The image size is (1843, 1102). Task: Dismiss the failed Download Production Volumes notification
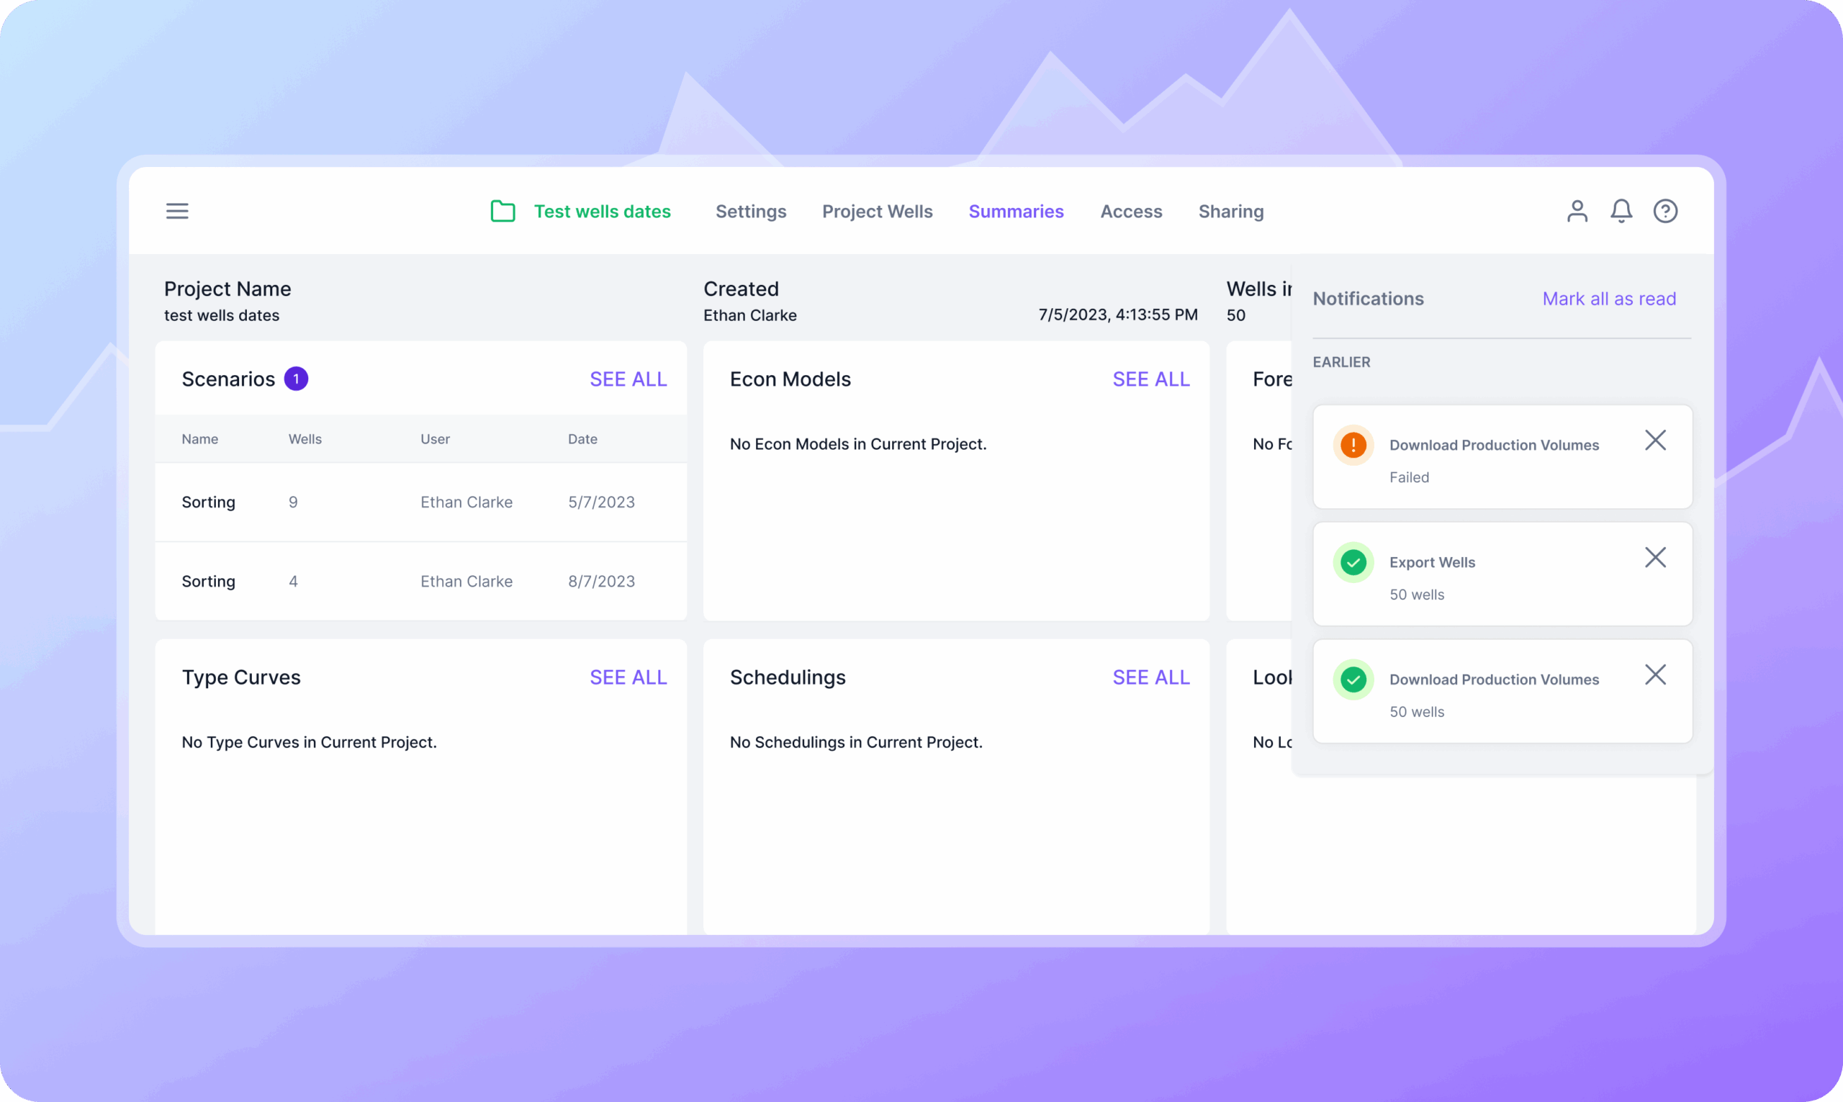tap(1655, 441)
